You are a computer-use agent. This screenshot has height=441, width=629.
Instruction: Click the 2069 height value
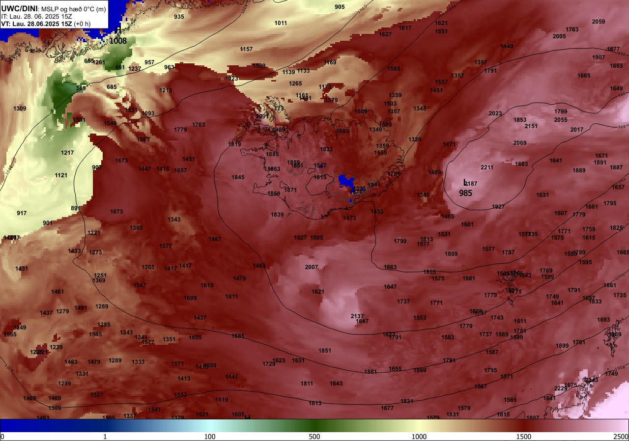pyautogui.click(x=520, y=143)
